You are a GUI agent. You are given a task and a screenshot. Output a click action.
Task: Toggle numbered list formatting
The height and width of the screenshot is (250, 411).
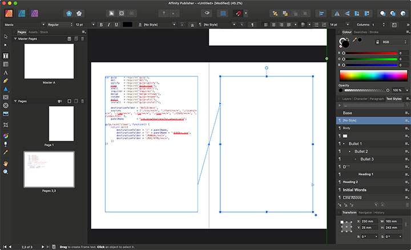tap(324, 24)
